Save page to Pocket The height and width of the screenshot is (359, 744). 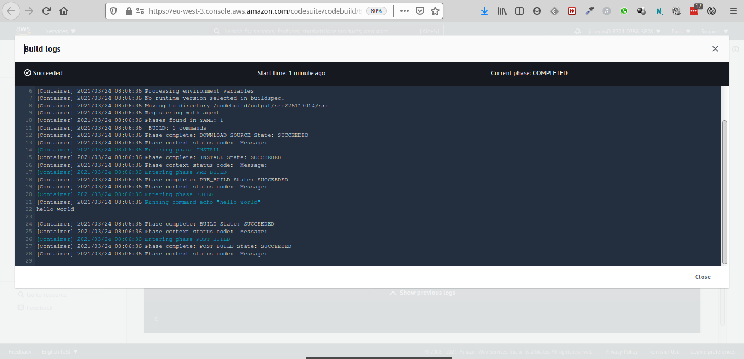pos(420,11)
